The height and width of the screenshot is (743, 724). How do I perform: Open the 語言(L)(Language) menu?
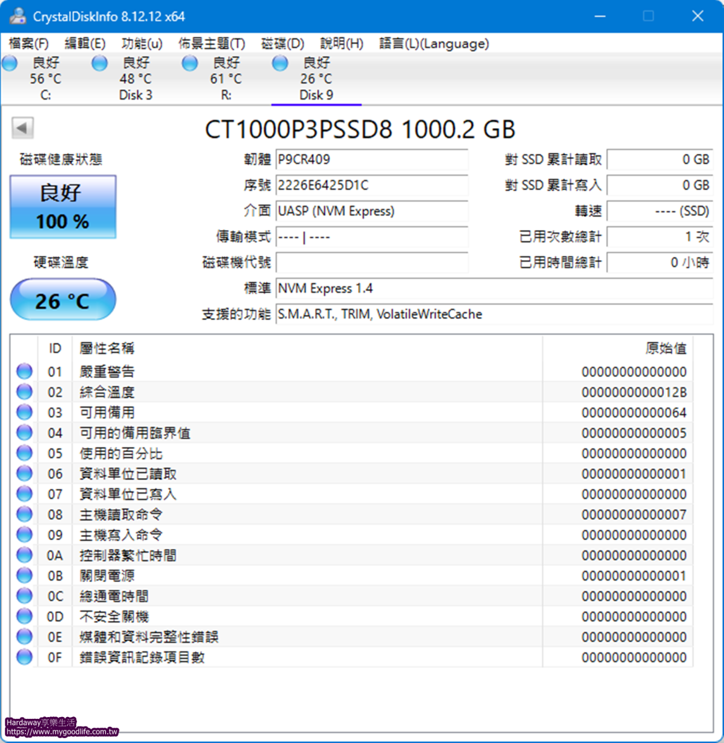(x=434, y=44)
